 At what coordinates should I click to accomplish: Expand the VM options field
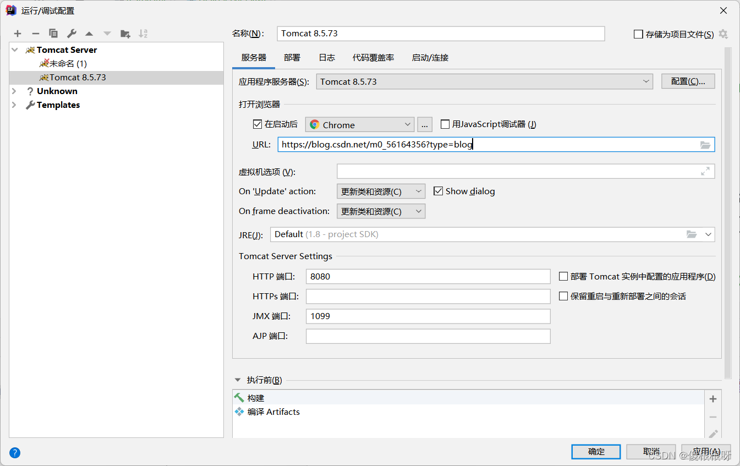(x=705, y=172)
